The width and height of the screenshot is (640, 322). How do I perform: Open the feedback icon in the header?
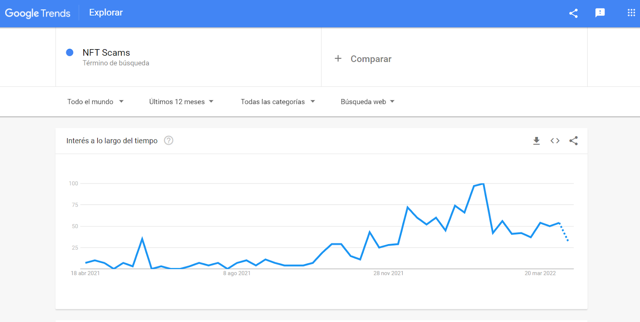600,13
